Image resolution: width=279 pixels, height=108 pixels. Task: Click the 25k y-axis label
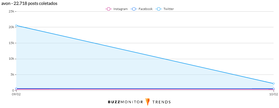click(11, 11)
